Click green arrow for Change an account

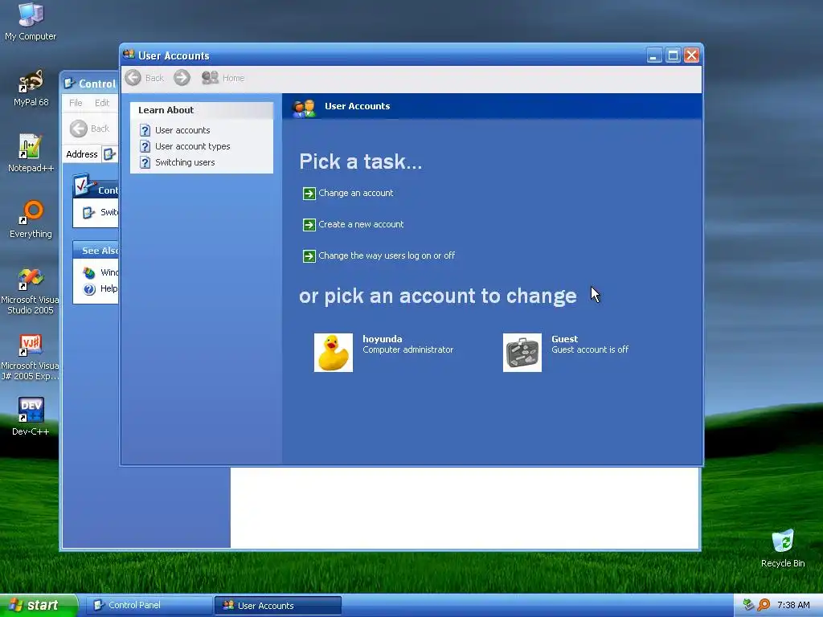[x=309, y=194]
